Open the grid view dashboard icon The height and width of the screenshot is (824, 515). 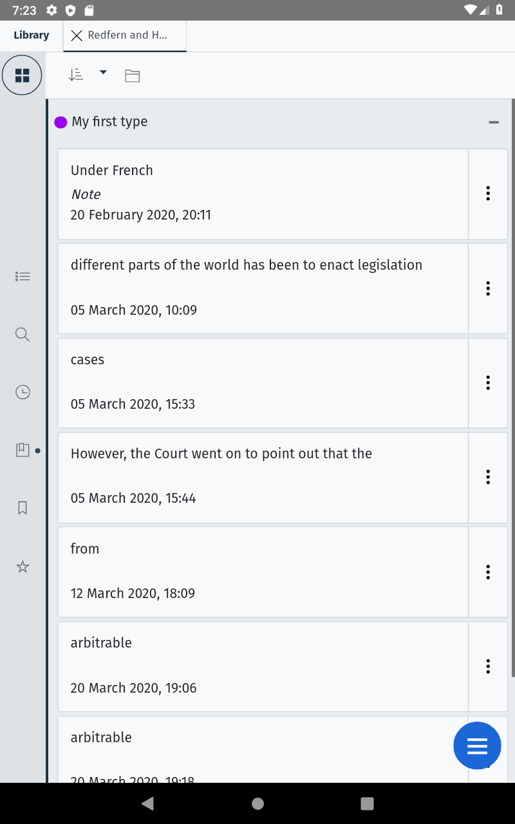click(x=22, y=75)
